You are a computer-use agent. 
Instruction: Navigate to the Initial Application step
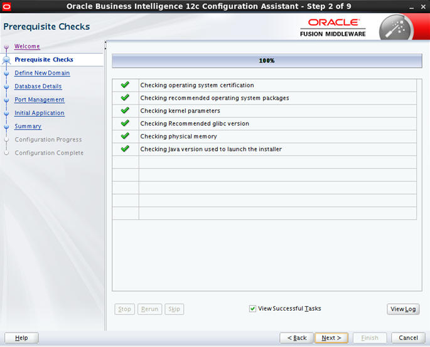(40, 113)
